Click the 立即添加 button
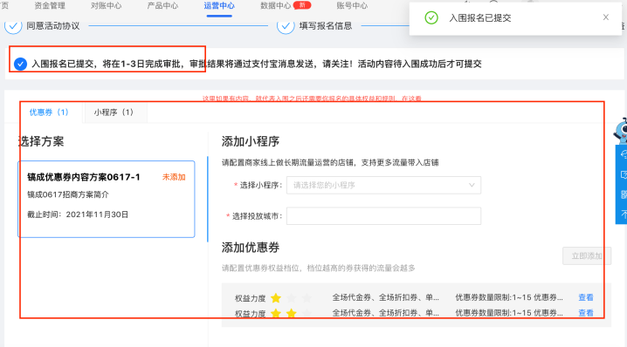627x347 pixels. coord(587,256)
